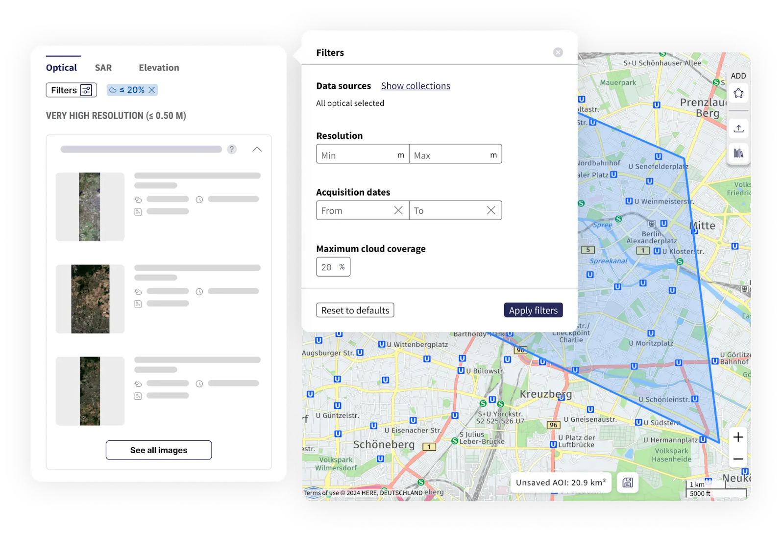
Task: Focus the Max resolution field
Action: (455, 154)
